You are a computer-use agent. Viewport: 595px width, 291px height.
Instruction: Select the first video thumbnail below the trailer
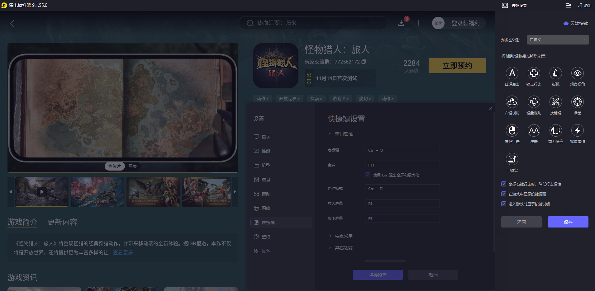point(41,192)
